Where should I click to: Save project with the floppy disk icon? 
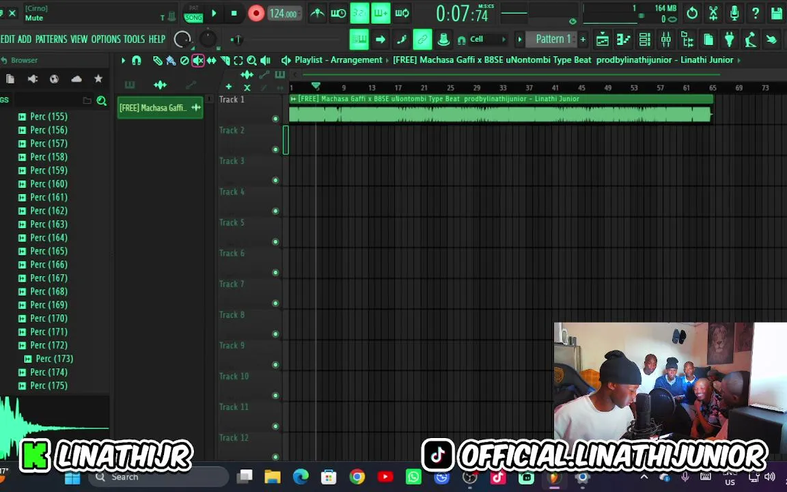pos(777,13)
